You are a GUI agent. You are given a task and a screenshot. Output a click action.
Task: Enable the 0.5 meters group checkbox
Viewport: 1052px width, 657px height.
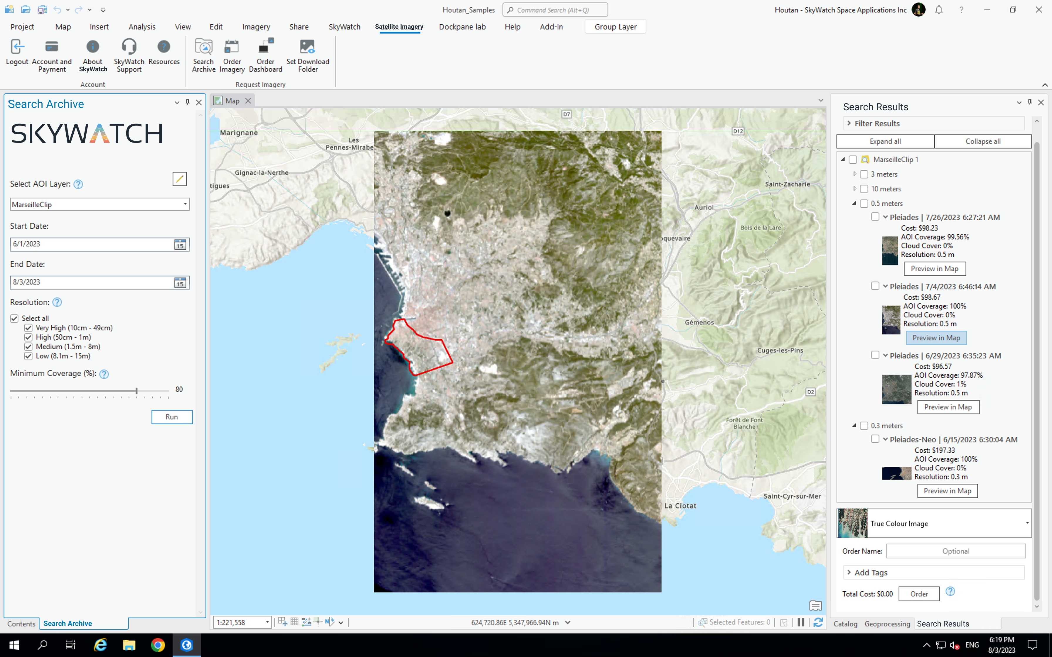[x=864, y=203]
